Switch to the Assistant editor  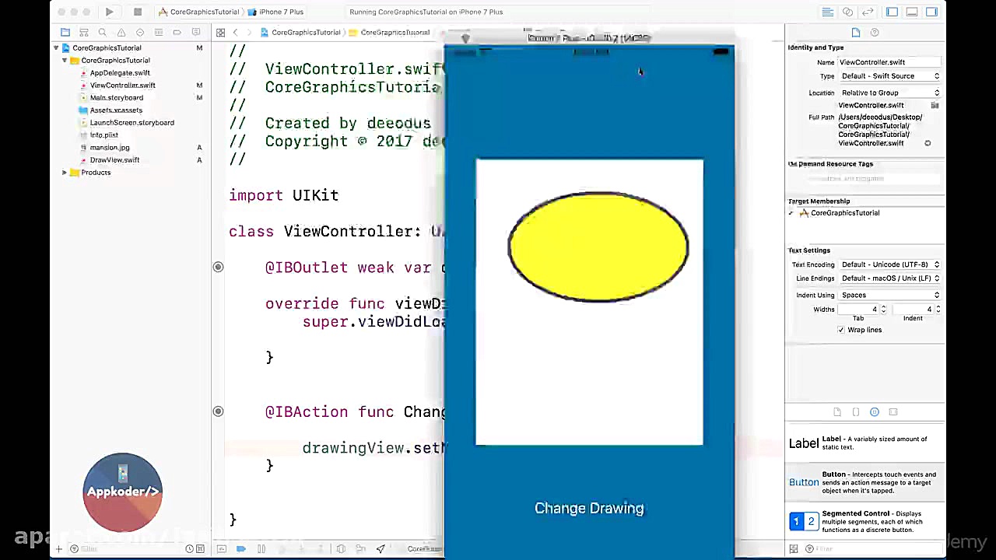[x=847, y=12]
